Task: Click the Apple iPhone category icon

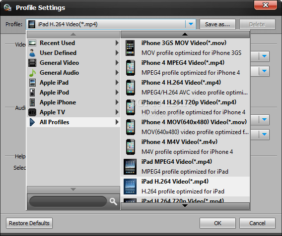Action: coord(32,102)
